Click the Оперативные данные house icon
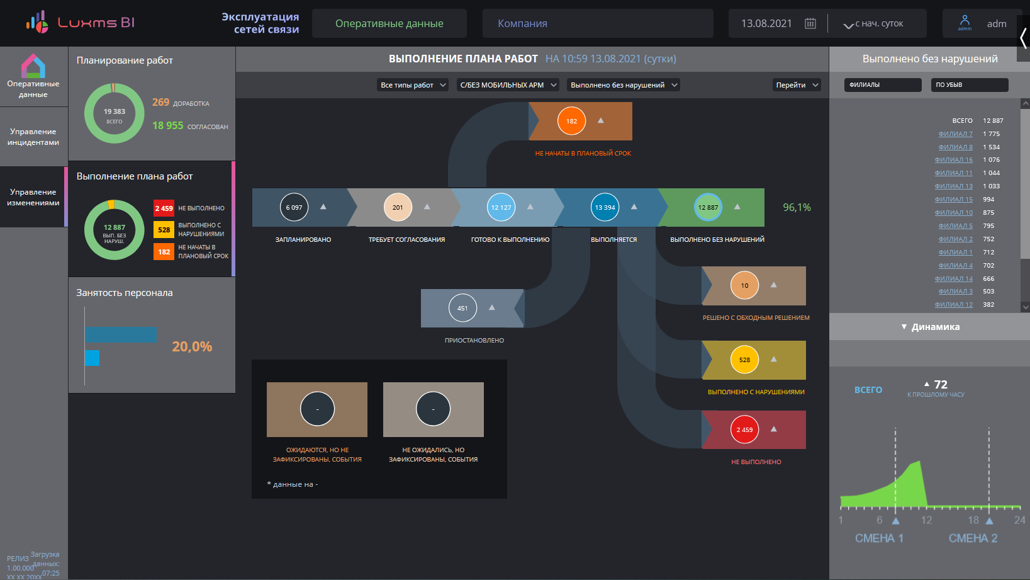Viewport: 1030px width, 580px height. 33,66
